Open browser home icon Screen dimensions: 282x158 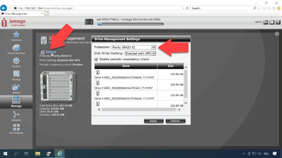pyautogui.click(x=264, y=8)
